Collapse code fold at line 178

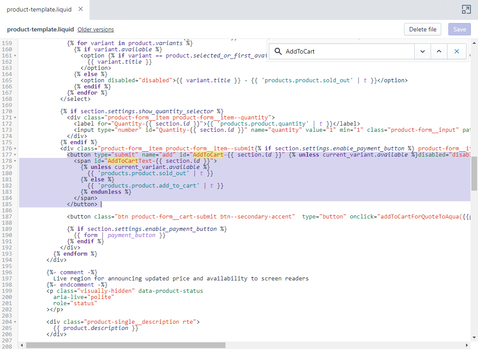(x=15, y=161)
